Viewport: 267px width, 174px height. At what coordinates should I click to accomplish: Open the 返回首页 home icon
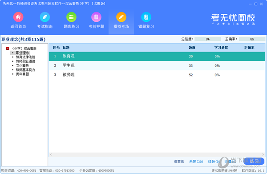(18, 17)
